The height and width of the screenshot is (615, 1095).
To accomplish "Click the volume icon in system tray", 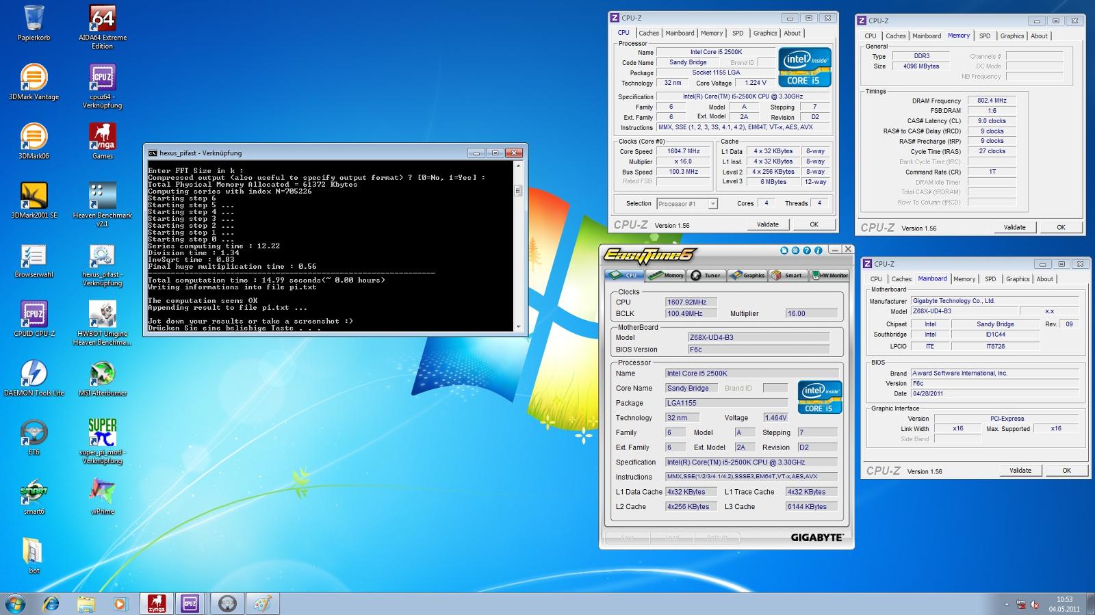I will [1035, 605].
